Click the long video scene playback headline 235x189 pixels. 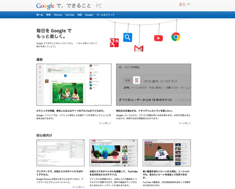click(x=166, y=175)
